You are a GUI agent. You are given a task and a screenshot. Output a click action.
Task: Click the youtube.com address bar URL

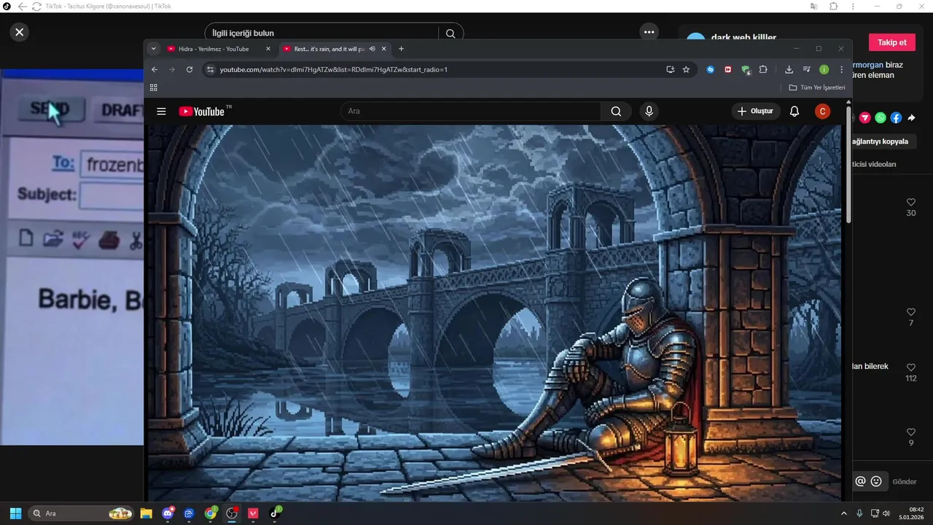(x=333, y=69)
